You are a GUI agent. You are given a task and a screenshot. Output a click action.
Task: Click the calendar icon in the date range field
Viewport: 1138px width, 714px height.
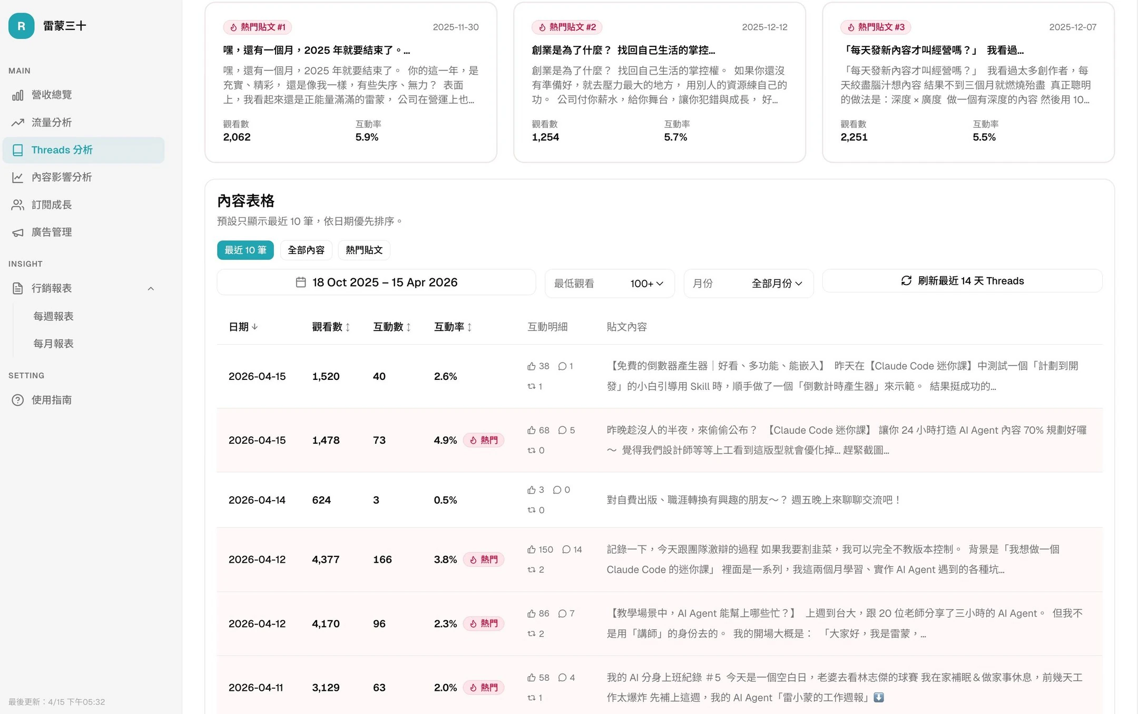301,282
